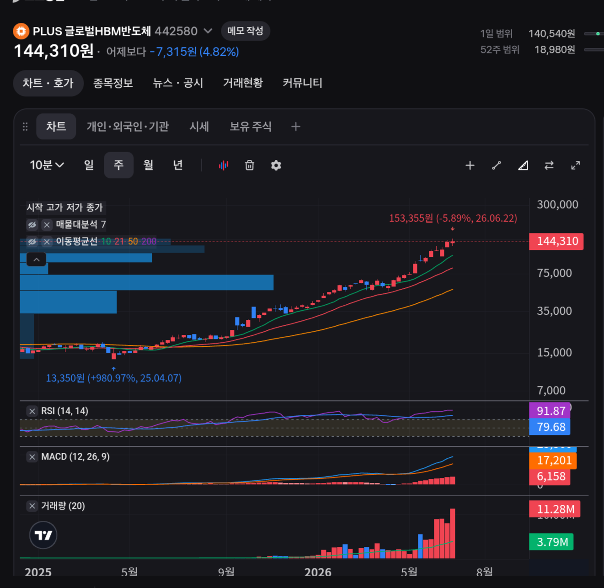Remove the 거래량 (20) indicator

(x=32, y=506)
